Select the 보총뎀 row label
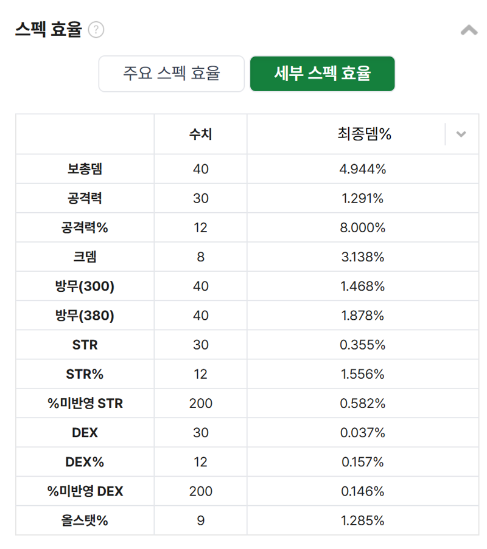This screenshot has width=487, height=549. (x=85, y=169)
